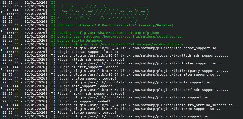Click 'Plugin cluster_support loaded!' line
Image resolution: width=243 pixels, height=119 pixels.
(x=59, y=67)
